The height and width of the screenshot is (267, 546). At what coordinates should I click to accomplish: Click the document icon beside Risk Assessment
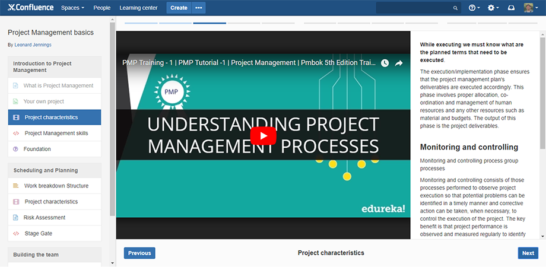click(15, 218)
